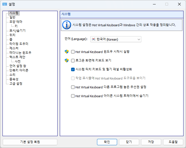
Task: Open 언어 설정 창 page
Action: 18,66
